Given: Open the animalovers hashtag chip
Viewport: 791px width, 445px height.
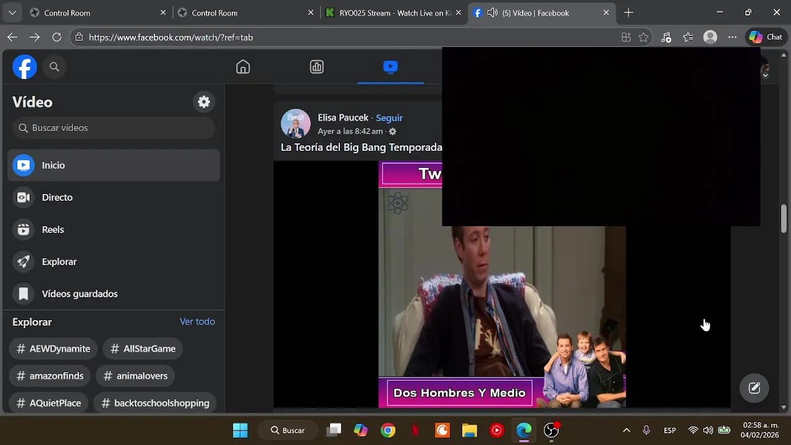Looking at the screenshot, I should click(135, 376).
